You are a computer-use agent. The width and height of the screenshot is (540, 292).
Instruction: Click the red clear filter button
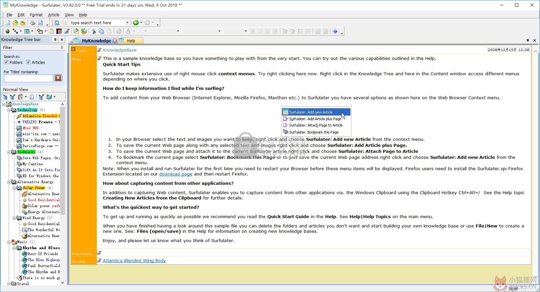(x=58, y=78)
